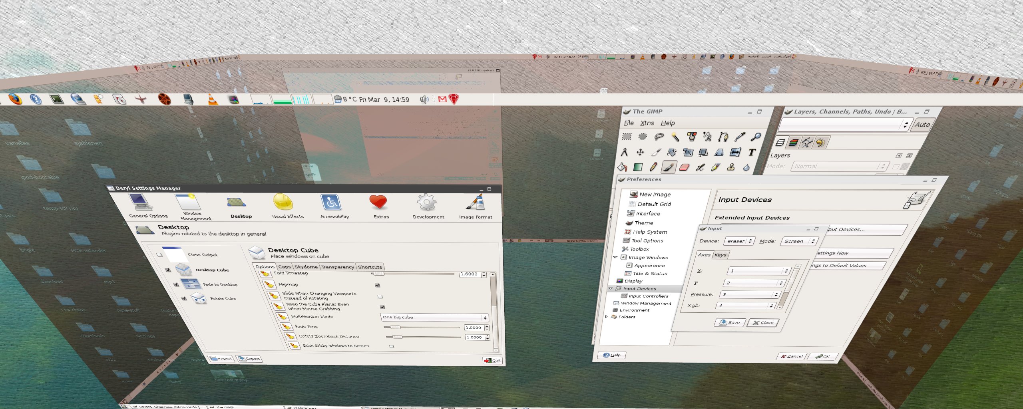This screenshot has width=1023, height=409.
Task: Switch to the Transparency tab
Action: [338, 267]
